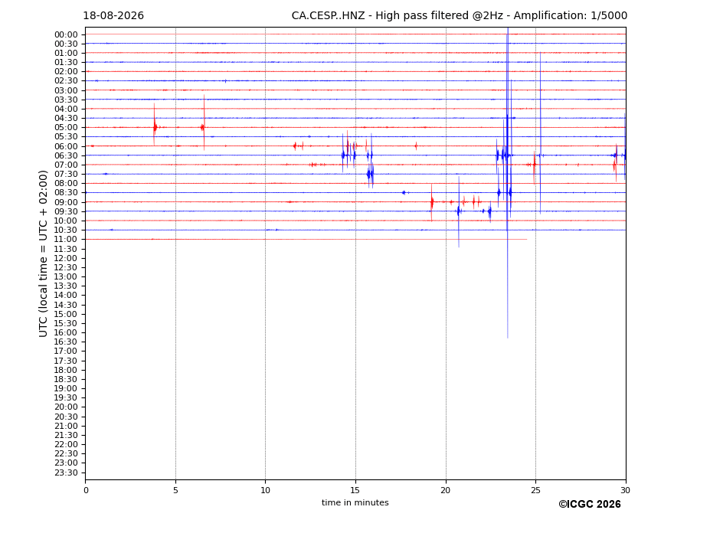Click the ©ICGC 2026 copyright text
The width and height of the screenshot is (710, 533).
(590, 505)
